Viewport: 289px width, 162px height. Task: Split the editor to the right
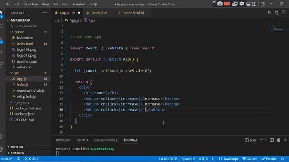coord(284,13)
